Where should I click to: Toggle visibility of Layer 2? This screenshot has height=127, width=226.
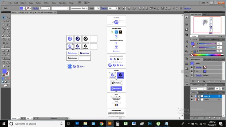click(x=192, y=99)
